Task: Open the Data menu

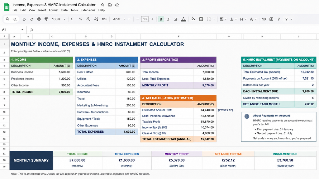Action: [x=64, y=10]
